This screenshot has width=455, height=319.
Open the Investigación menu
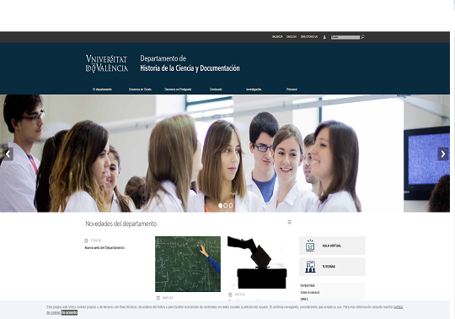[x=254, y=89]
